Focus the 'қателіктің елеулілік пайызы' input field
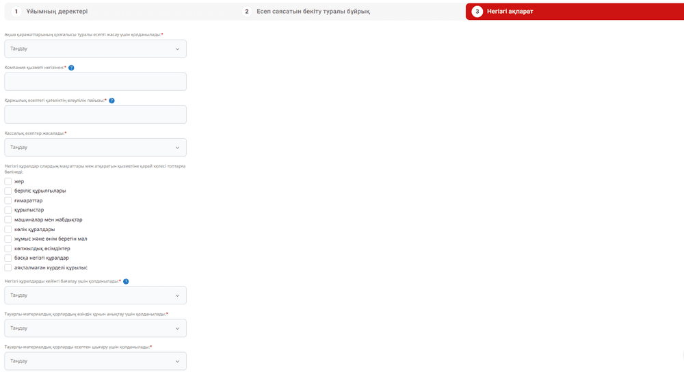The height and width of the screenshot is (372, 684). point(95,114)
